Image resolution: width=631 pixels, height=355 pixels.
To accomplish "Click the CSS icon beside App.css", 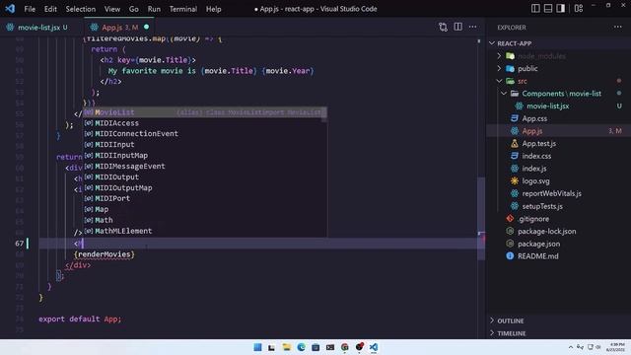I will (515, 118).
